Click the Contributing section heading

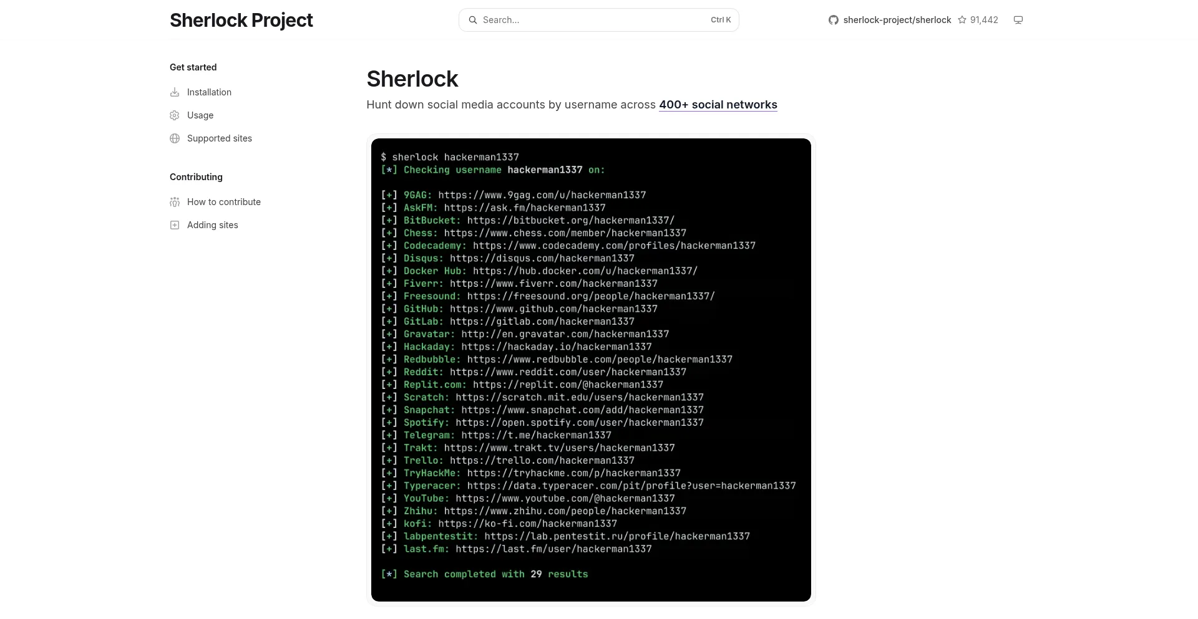(x=196, y=177)
